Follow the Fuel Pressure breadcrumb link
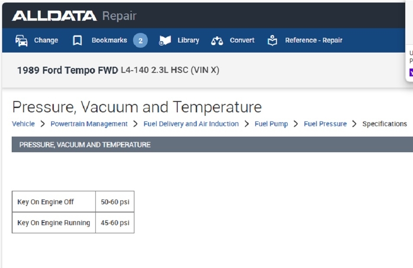This screenshot has width=413, height=268. (325, 124)
